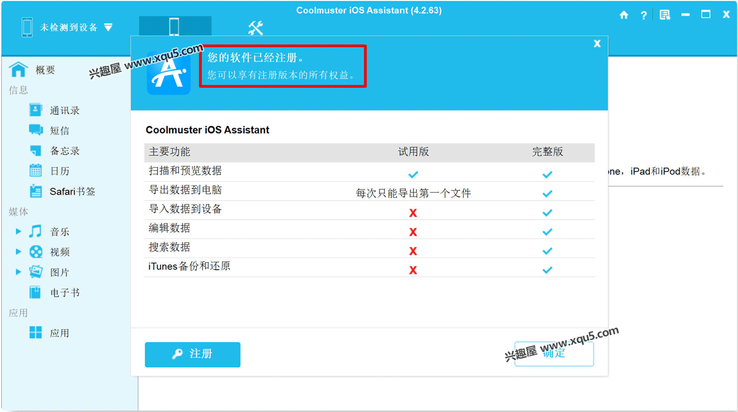738x412 pixels.
Task: Open the device selector dropdown arrow
Action: pos(108,28)
